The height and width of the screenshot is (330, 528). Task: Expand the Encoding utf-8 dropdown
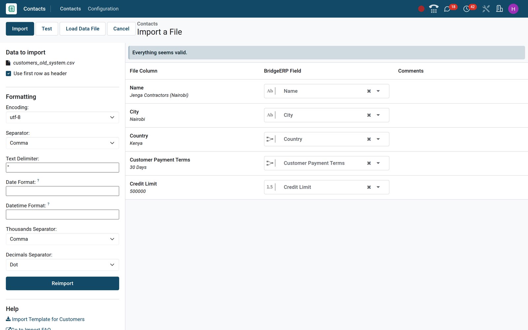(x=62, y=117)
